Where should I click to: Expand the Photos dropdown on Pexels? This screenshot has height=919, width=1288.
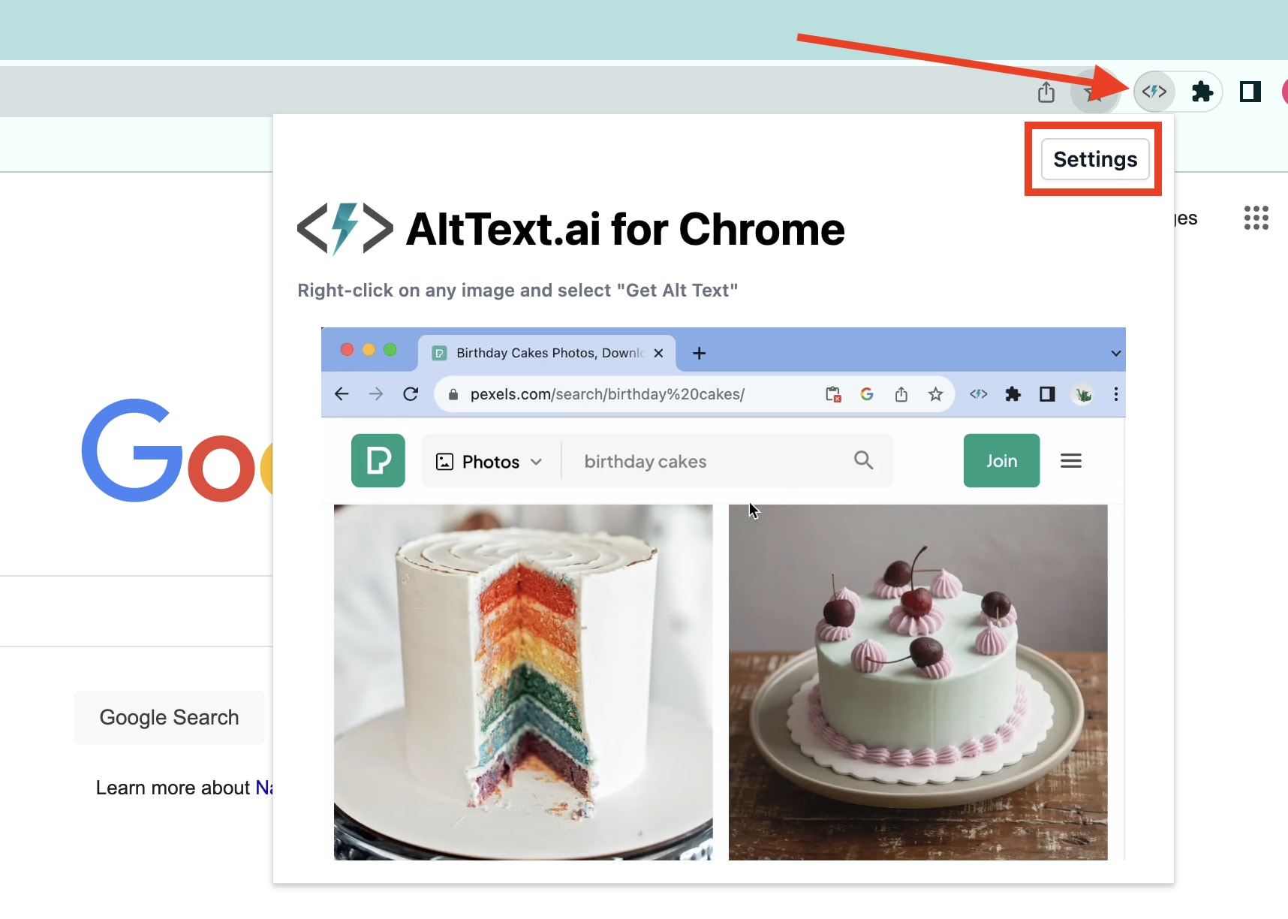489,461
